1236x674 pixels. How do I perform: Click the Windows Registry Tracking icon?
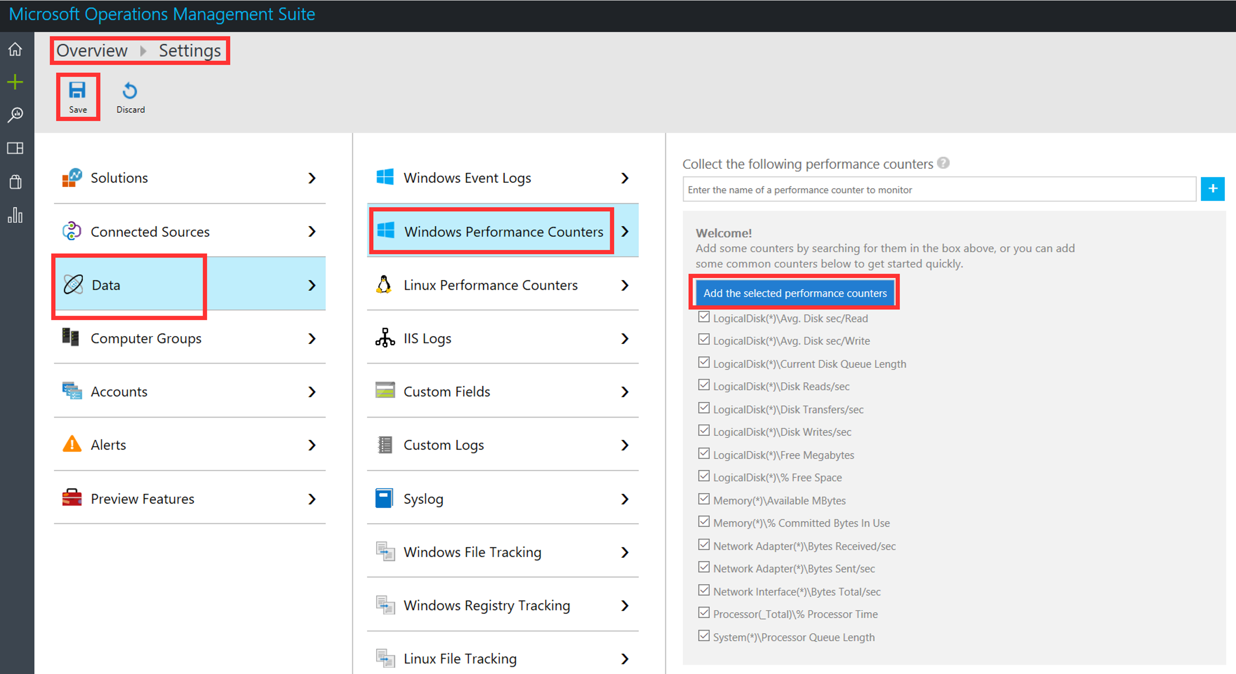385,605
